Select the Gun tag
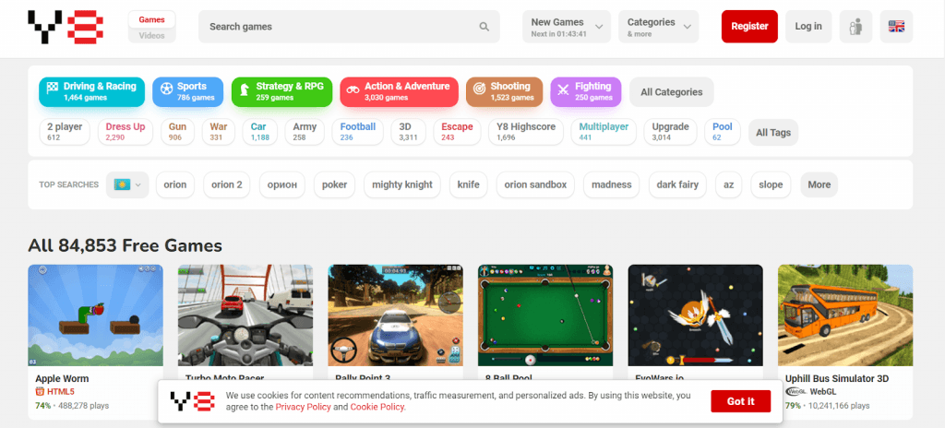 pos(177,132)
